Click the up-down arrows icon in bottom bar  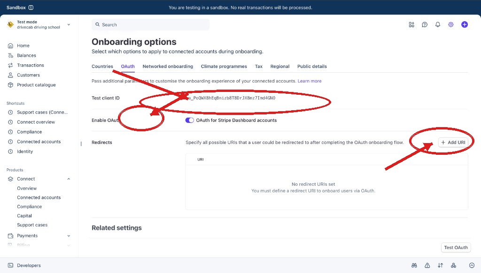(x=440, y=265)
